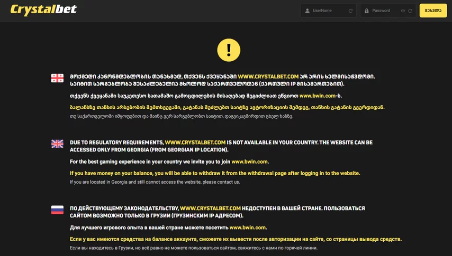This screenshot has height=256, width=452.
Task: Click the yellow login button in header
Action: (x=433, y=11)
